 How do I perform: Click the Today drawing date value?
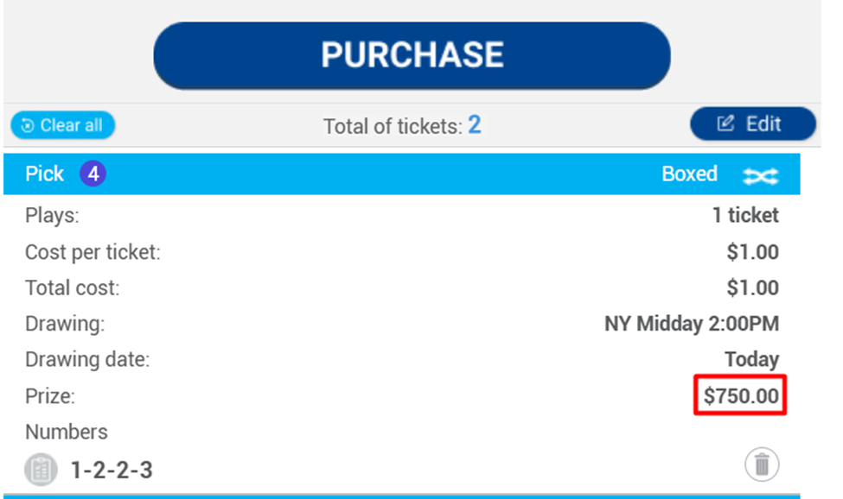click(x=751, y=359)
